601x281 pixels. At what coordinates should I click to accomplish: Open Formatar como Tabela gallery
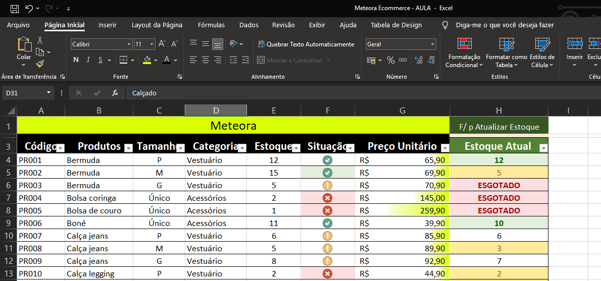click(507, 52)
